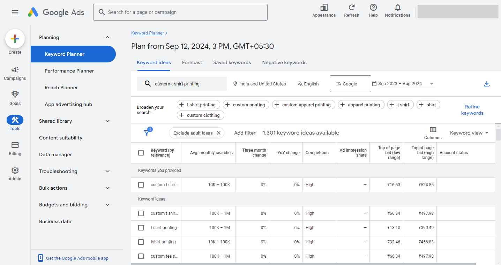The width and height of the screenshot is (501, 265).
Task: Click the Keyword Planner breadcrumb link
Action: click(148, 33)
